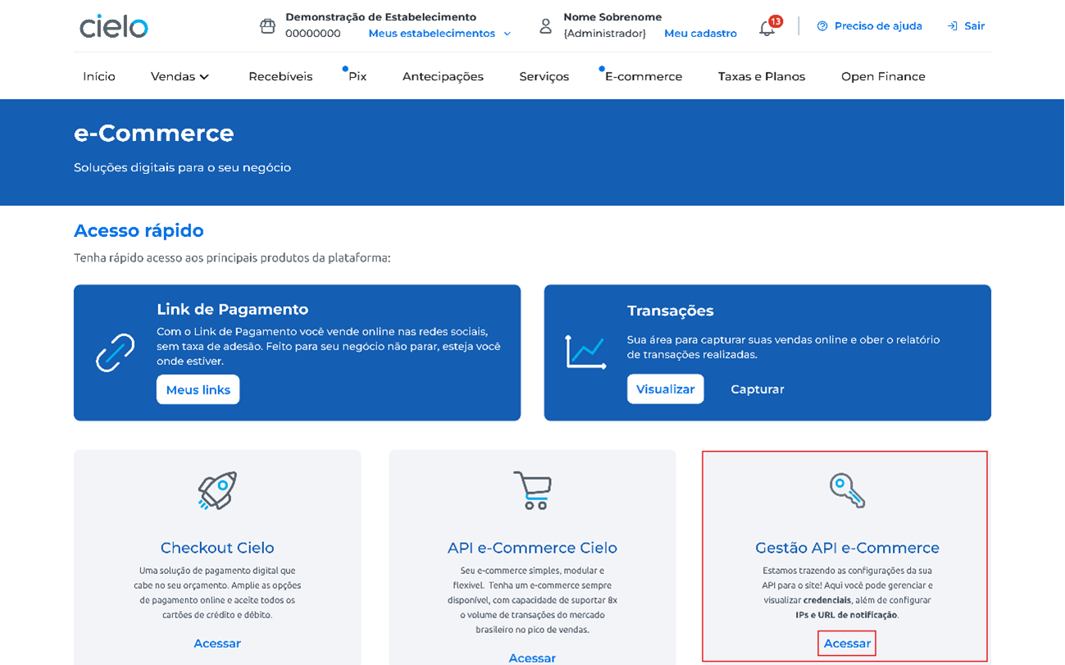Click the help question mark icon
Screen dimensions: 1065x665
click(x=822, y=26)
